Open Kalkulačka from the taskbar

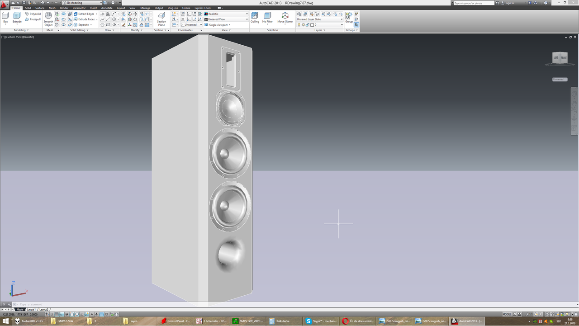click(x=284, y=321)
